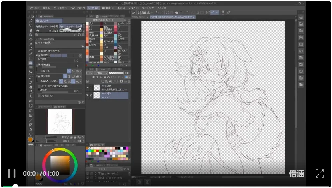Screen dimensions: 332x188
Task: Click the new raster layer icon in Layer panel
Action: point(103,81)
